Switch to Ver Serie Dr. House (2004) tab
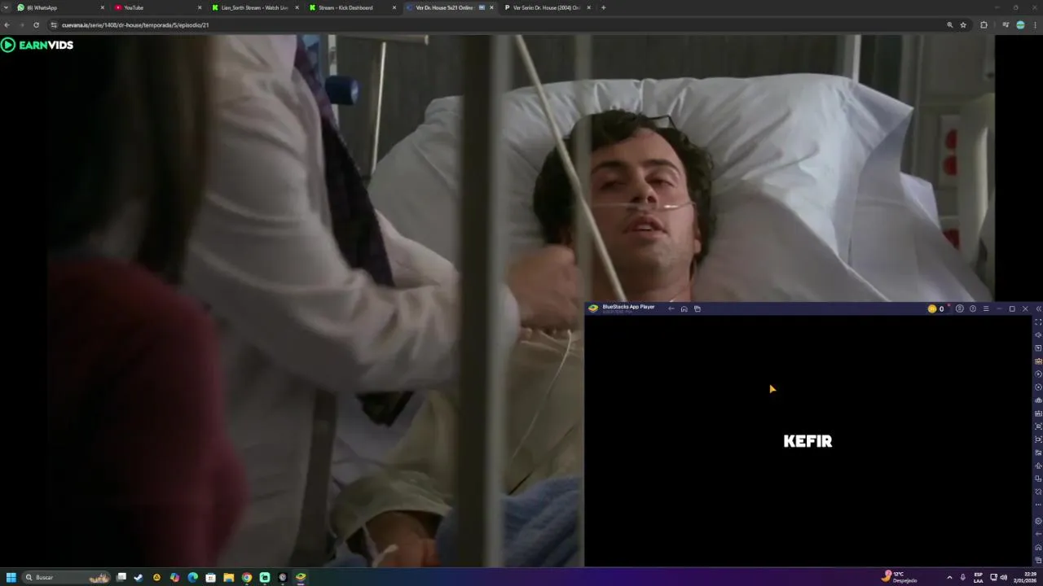 [546, 7]
